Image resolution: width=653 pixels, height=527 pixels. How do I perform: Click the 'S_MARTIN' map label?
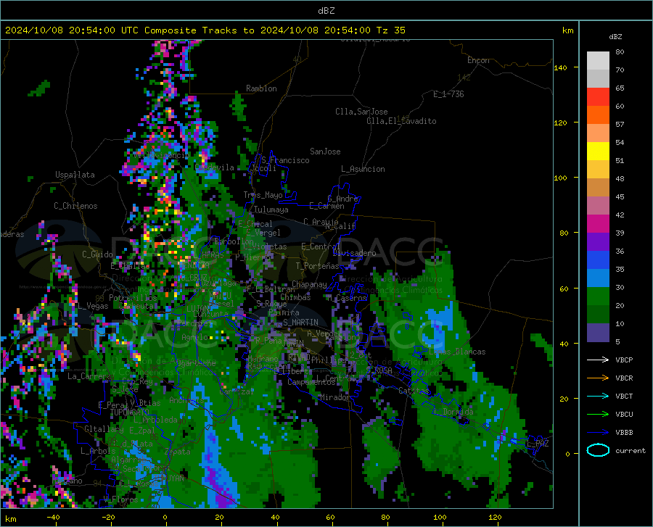coord(300,323)
